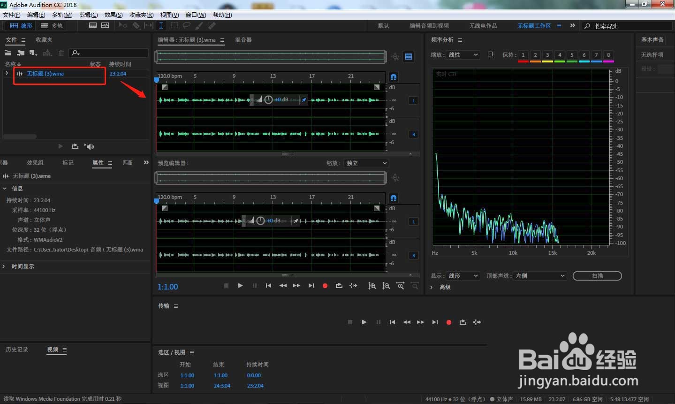Image resolution: width=675 pixels, height=404 pixels.
Task: Click Zoom Out Amplitude icon
Action: pos(386,286)
